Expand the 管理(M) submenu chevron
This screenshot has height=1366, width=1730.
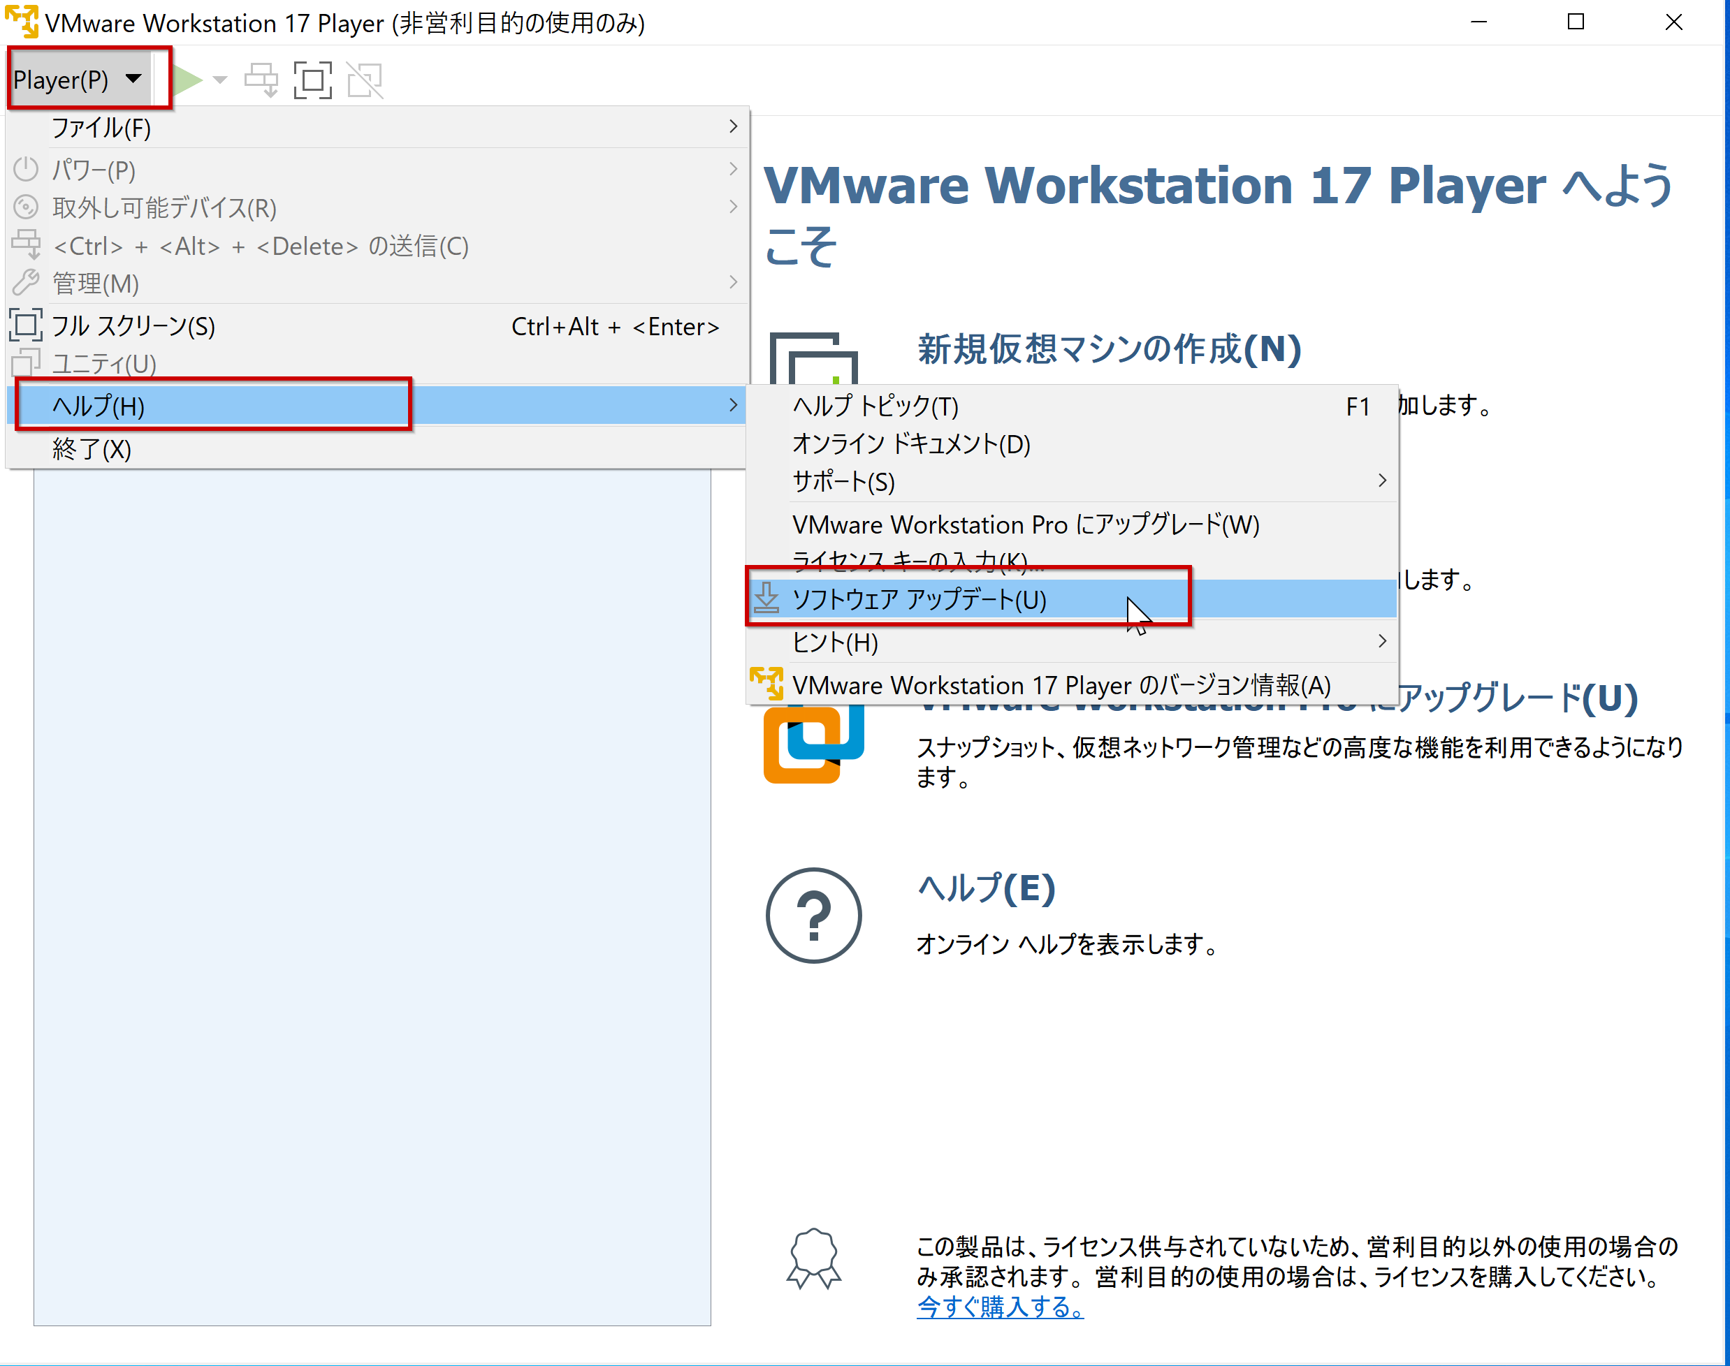point(733,281)
